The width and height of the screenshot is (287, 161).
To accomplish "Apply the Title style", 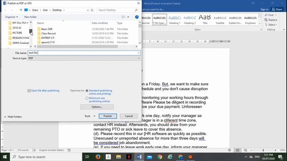I will click(x=205, y=20).
